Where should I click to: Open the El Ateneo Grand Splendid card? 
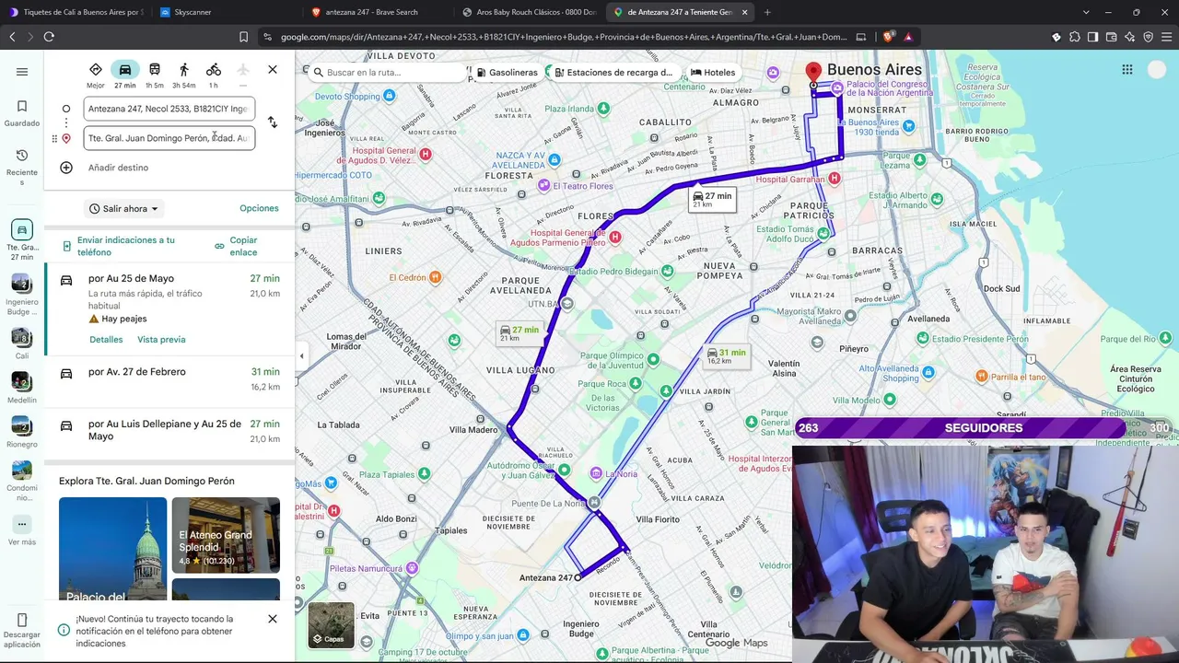[226, 535]
